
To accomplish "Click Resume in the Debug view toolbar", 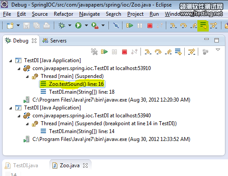I will coord(104,52).
